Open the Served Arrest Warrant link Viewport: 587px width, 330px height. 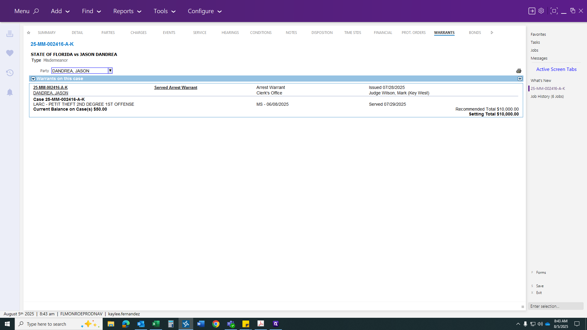[176, 88]
